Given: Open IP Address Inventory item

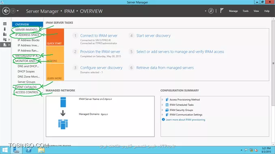Looking at the screenshot, I should coord(28,45).
